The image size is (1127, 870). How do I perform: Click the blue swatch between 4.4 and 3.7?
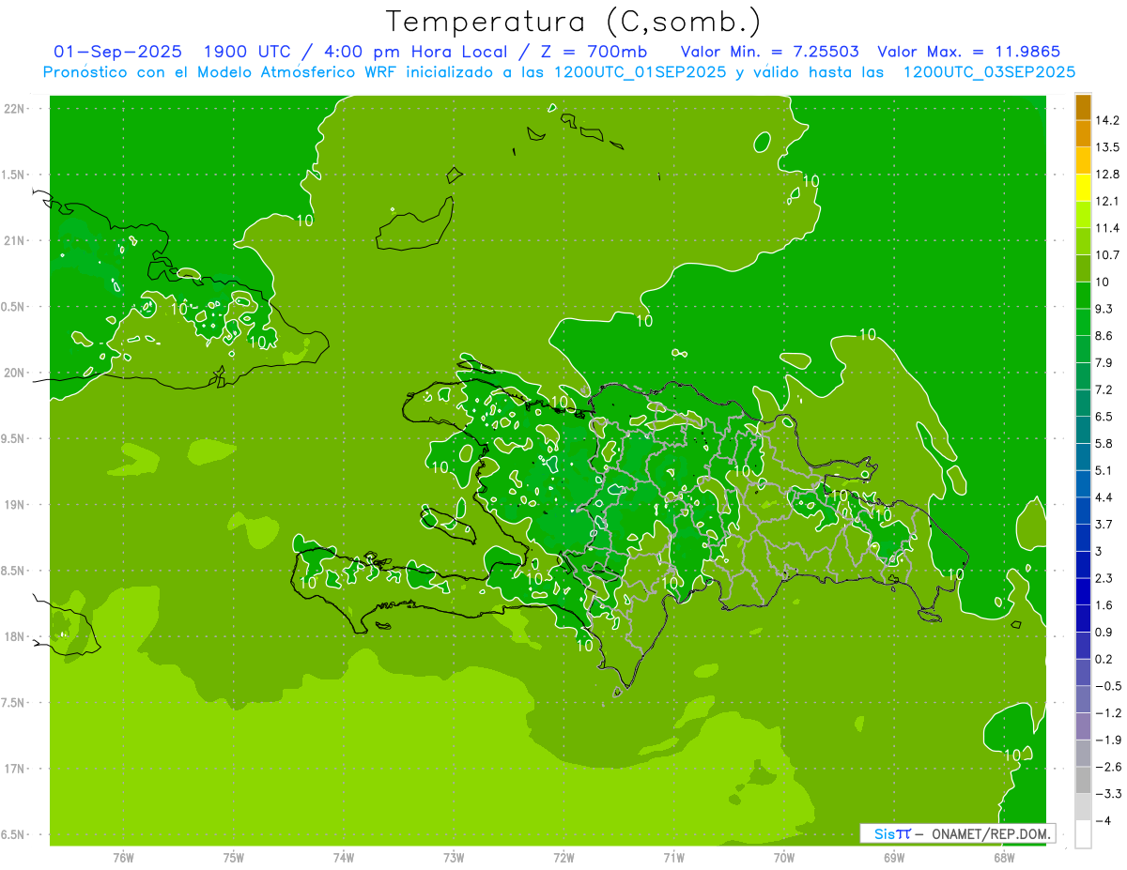[x=1083, y=510]
